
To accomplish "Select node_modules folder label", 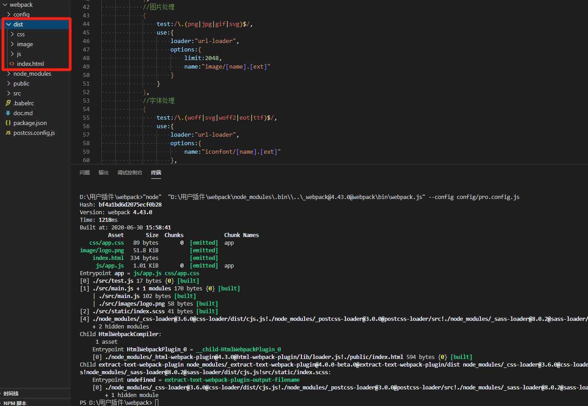I will [x=32, y=74].
